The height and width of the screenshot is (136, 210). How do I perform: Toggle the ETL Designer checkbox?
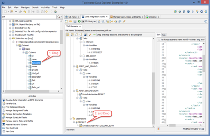[x=83, y=21]
